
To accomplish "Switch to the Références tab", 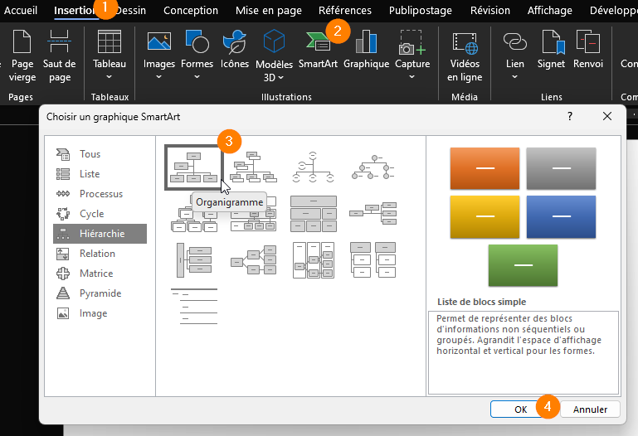I will 345,11.
